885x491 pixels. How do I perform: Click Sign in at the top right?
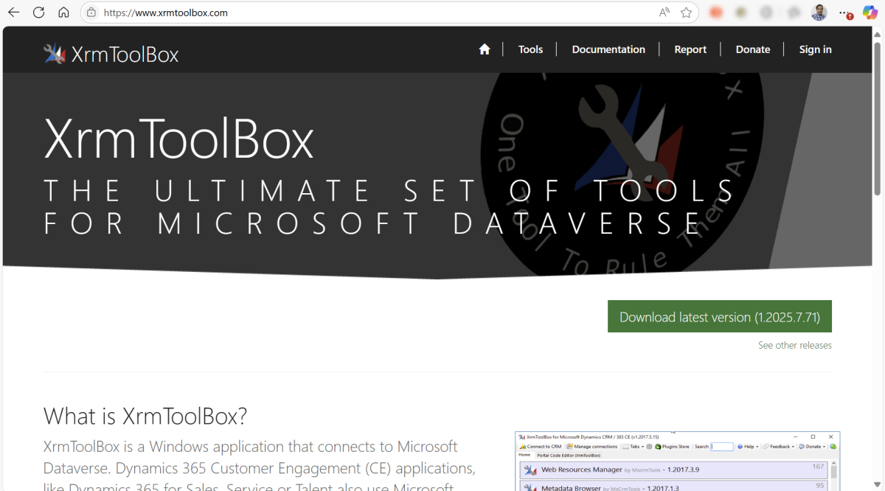point(816,49)
